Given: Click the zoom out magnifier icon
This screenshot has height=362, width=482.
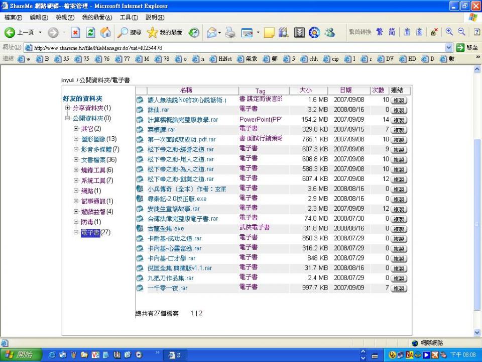Looking at the screenshot, I should click(461, 32).
